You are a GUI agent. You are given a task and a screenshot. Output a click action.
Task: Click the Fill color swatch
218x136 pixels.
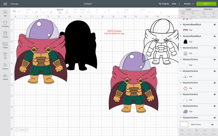51,13
